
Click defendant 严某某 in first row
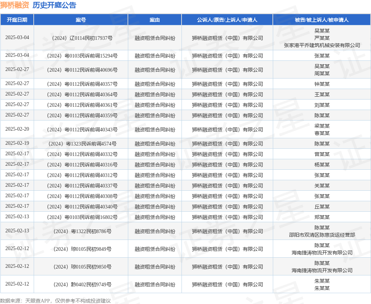pos(322,38)
